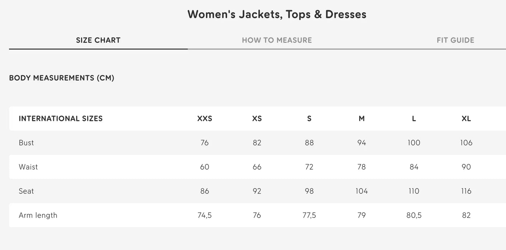Select the Bust measurement 94 for size M
Image resolution: width=506 pixels, height=250 pixels.
pyautogui.click(x=362, y=142)
